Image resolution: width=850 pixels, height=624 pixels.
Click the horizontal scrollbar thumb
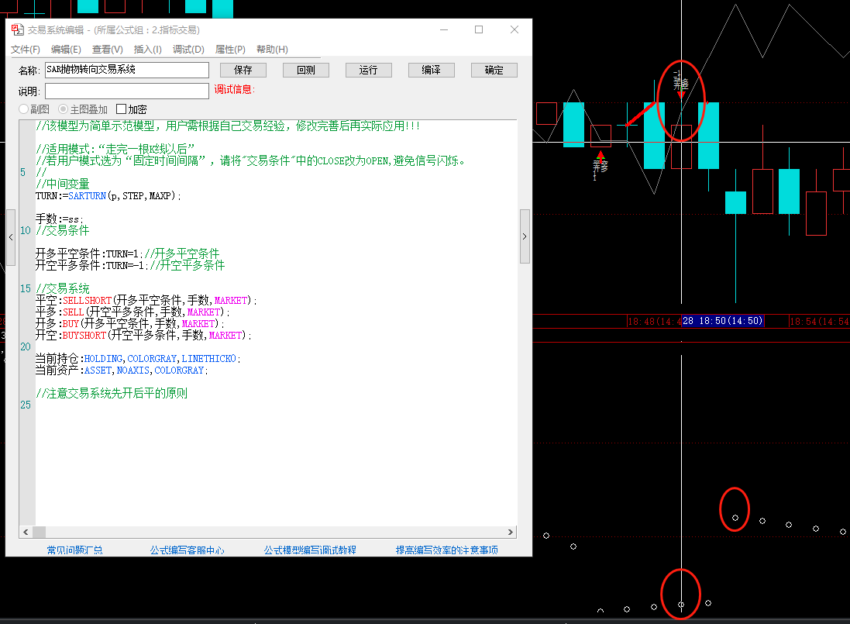pyautogui.click(x=39, y=533)
